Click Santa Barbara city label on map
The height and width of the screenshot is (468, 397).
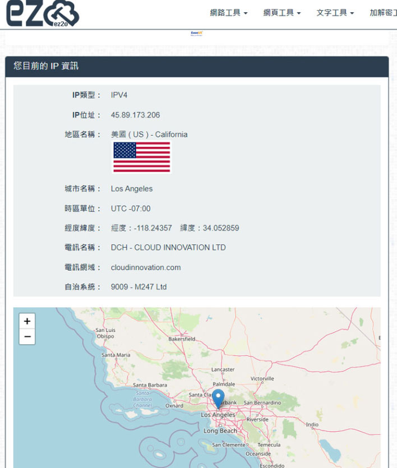point(150,385)
